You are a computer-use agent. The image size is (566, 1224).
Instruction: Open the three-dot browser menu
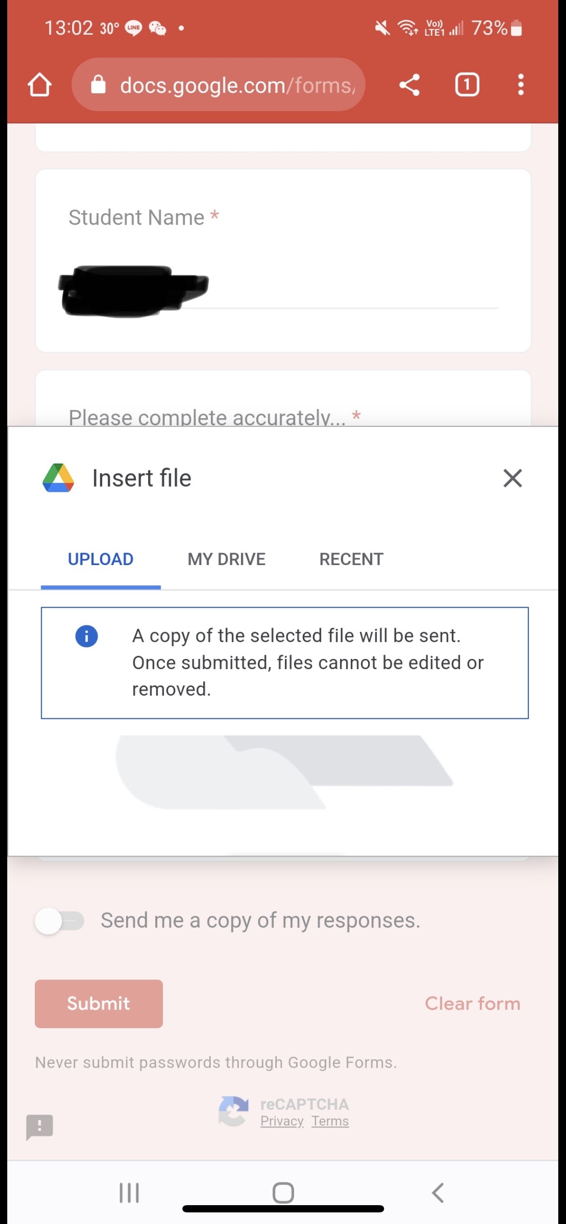[x=521, y=85]
